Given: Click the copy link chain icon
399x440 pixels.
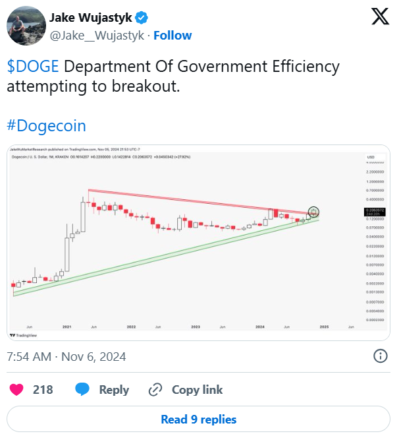Looking at the screenshot, I should 155,390.
